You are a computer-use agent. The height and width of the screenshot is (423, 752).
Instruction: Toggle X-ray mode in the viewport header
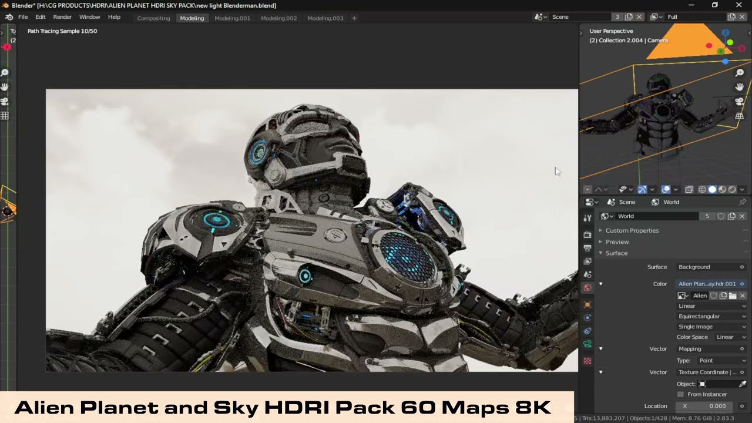tap(689, 189)
